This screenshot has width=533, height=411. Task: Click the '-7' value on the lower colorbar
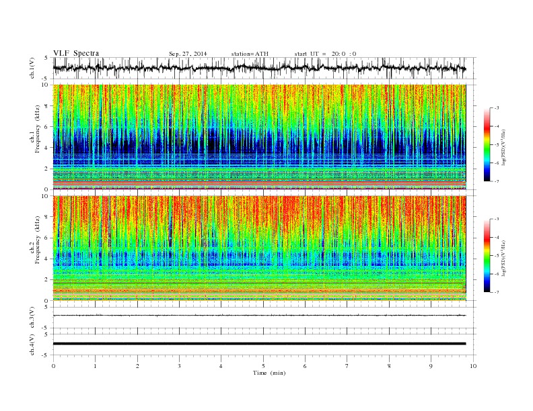coord(497,292)
